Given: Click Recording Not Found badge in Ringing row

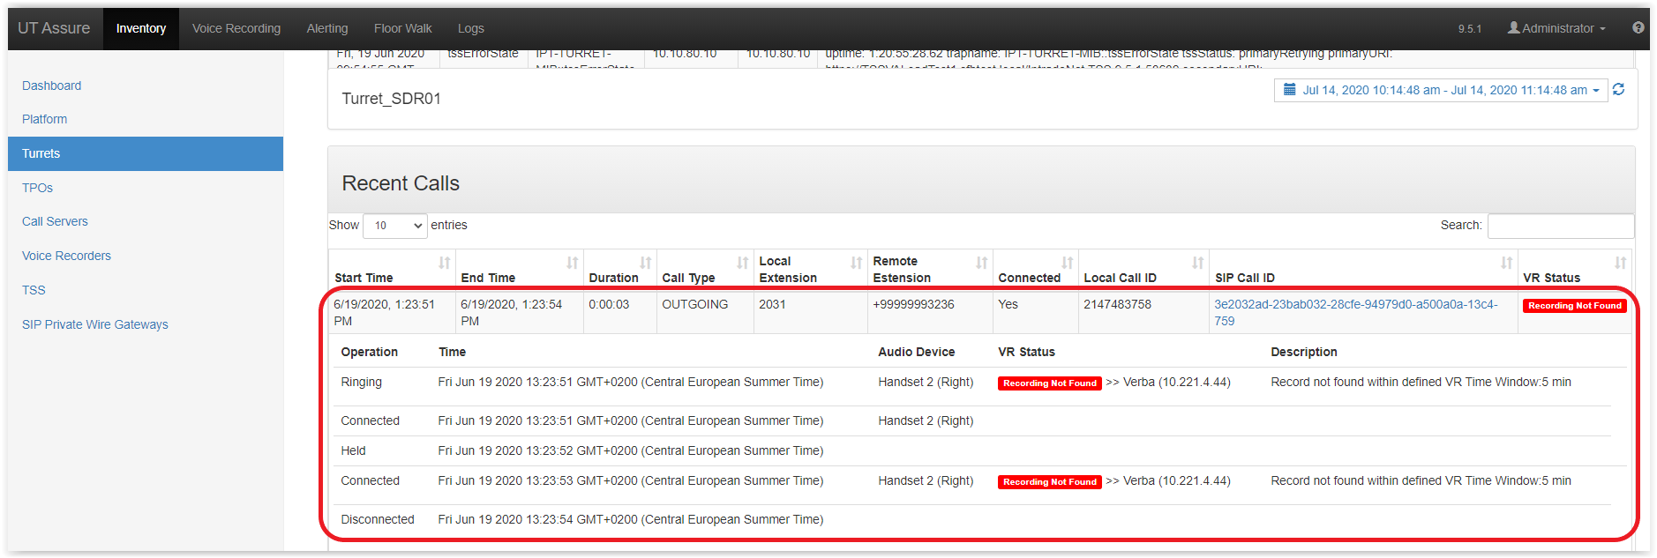Looking at the screenshot, I should point(1050,383).
